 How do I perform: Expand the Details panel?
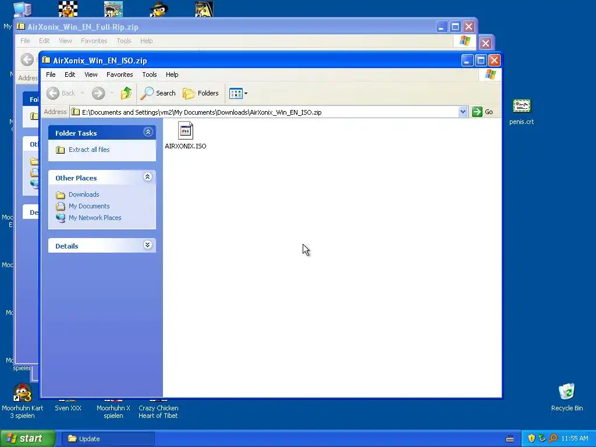click(x=148, y=245)
